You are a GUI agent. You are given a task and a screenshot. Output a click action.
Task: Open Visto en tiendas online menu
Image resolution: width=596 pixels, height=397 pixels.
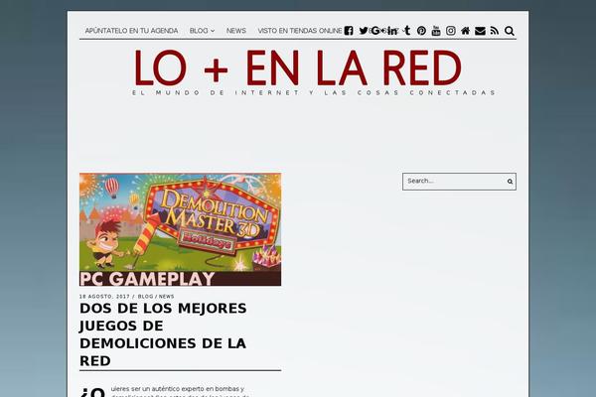click(x=300, y=31)
